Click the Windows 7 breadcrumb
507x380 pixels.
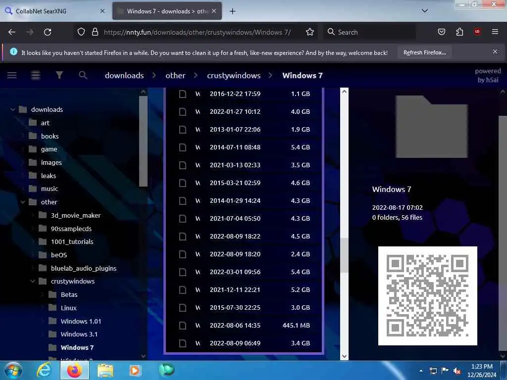[x=303, y=75]
